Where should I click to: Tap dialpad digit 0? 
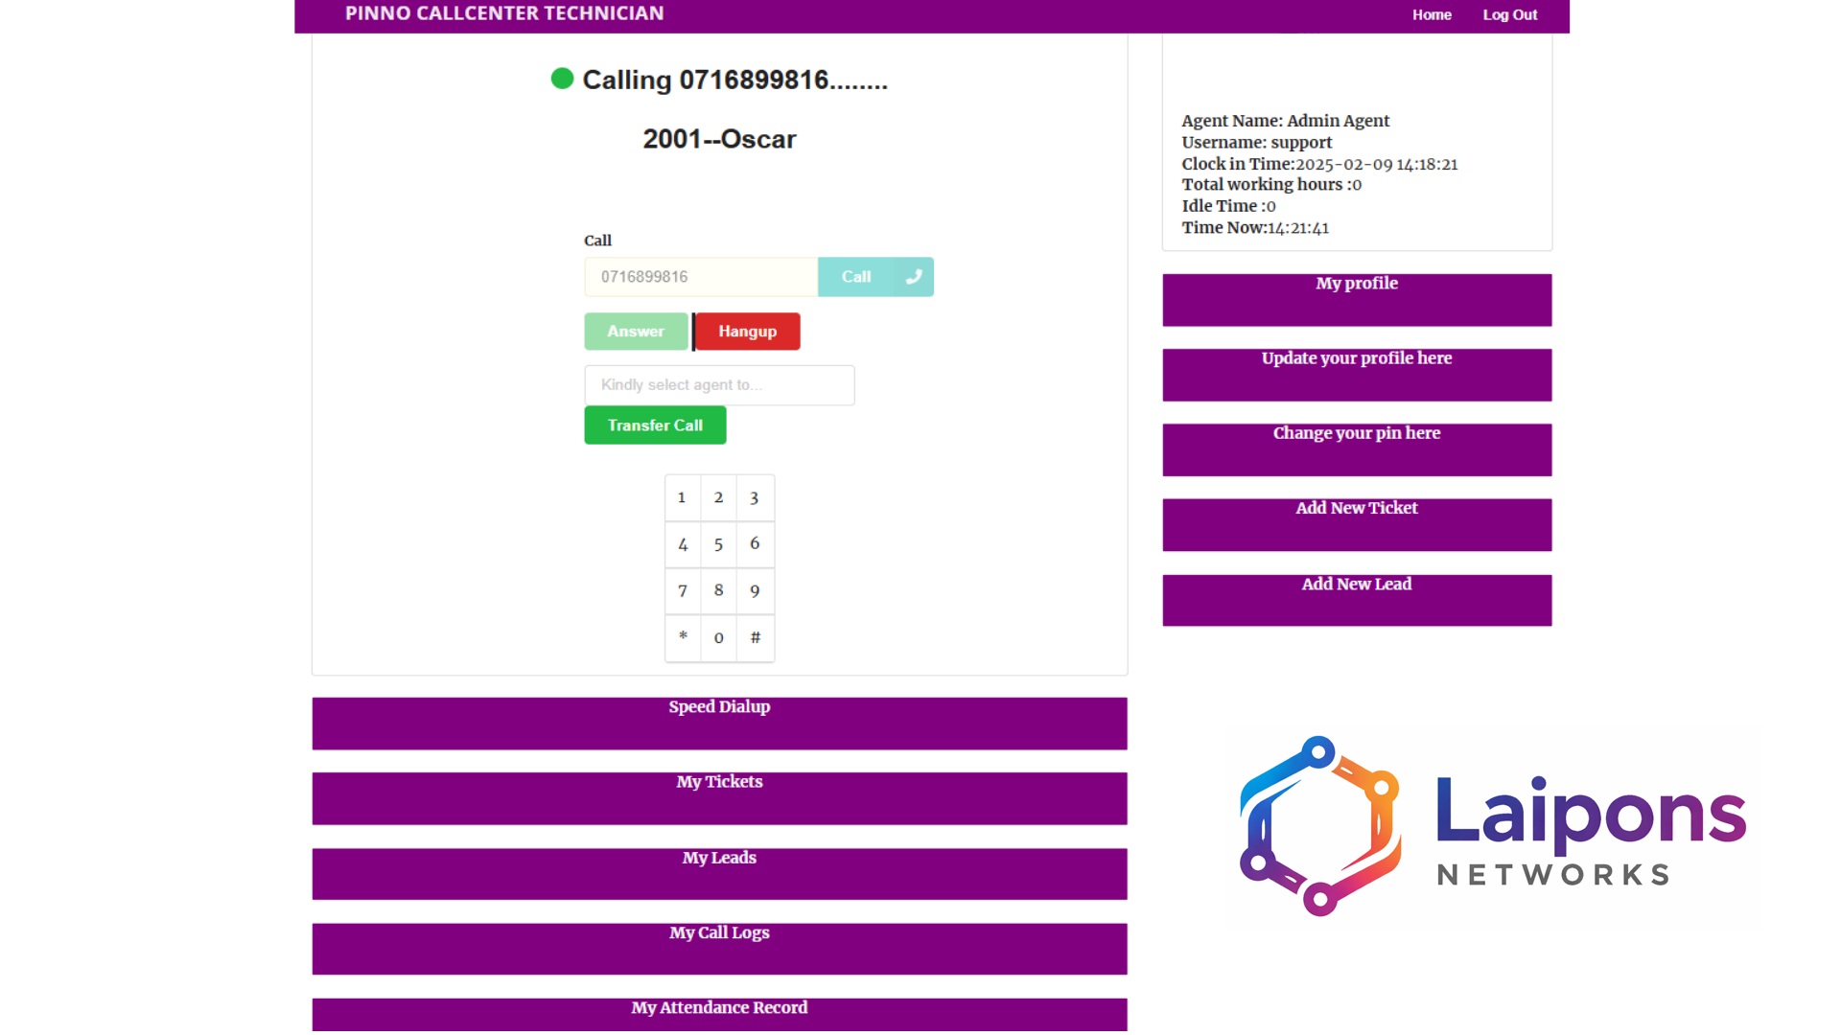718,638
